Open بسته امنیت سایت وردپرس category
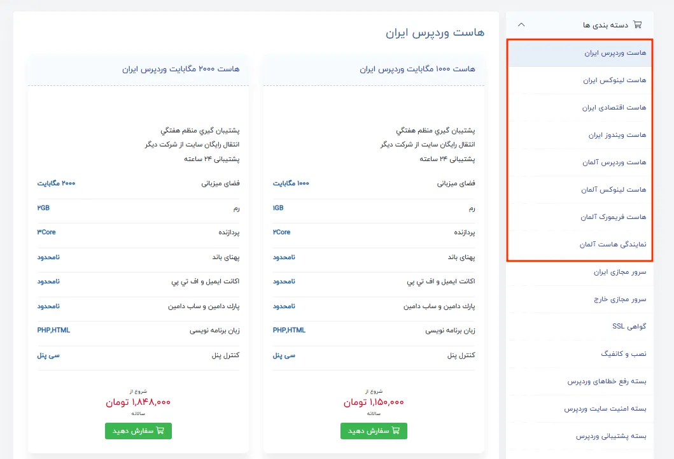674x459 pixels. pos(580,409)
